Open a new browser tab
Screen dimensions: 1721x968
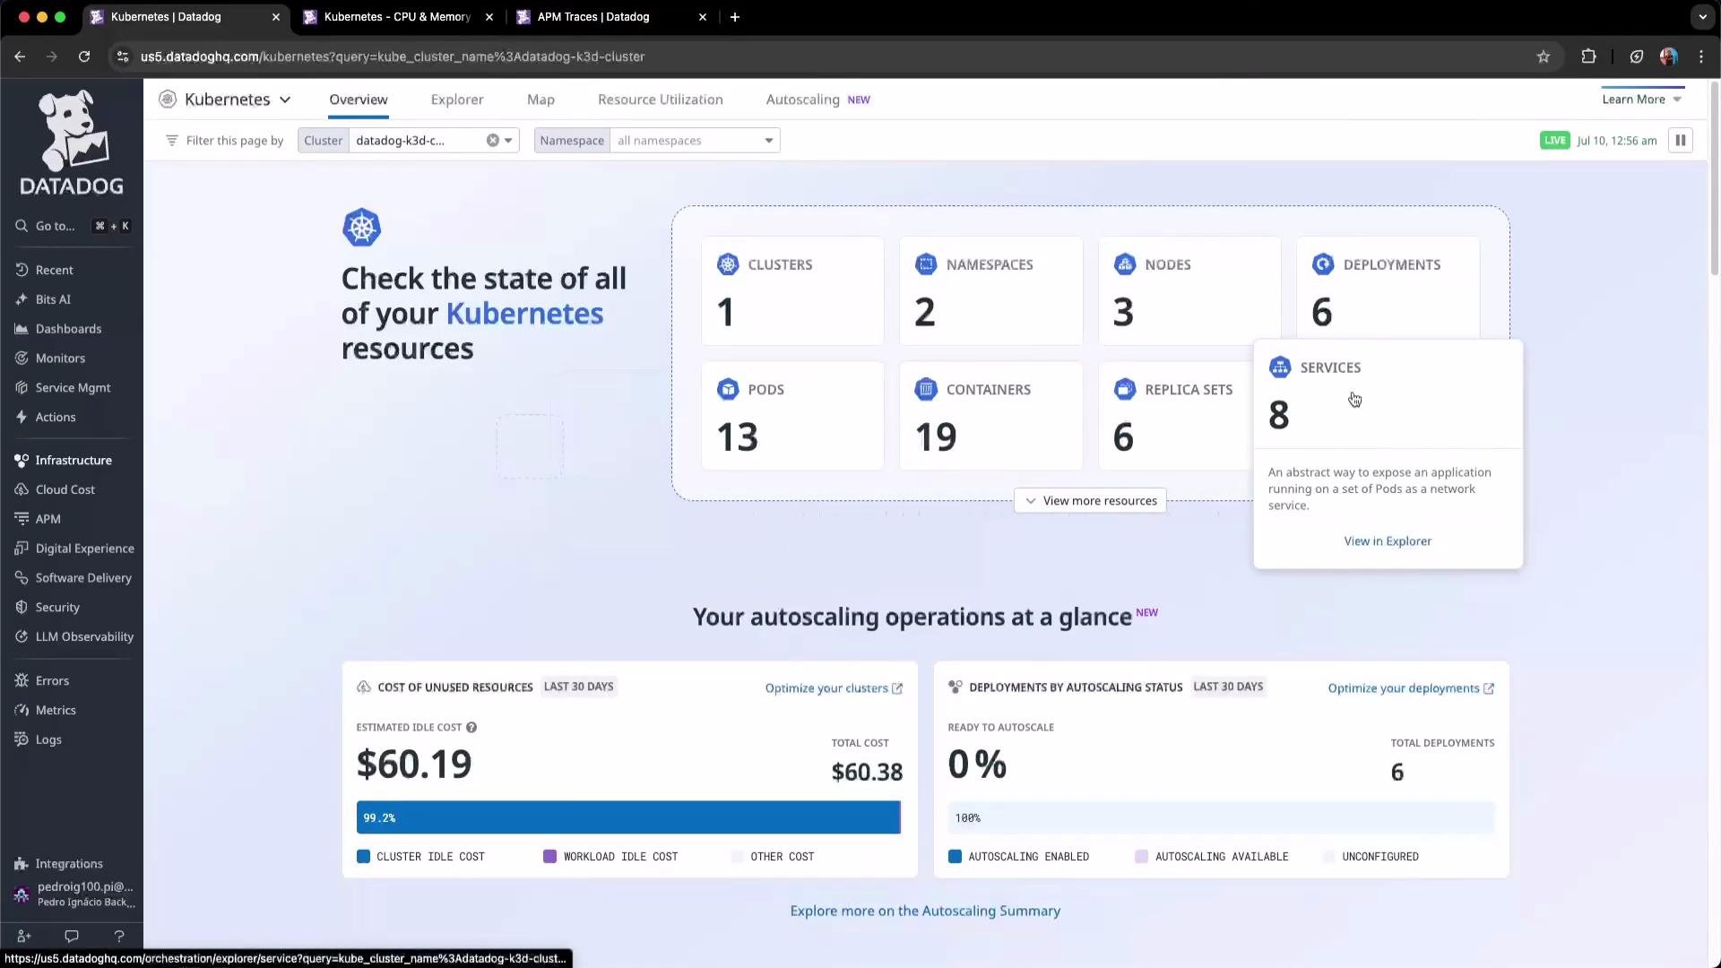pos(735,17)
